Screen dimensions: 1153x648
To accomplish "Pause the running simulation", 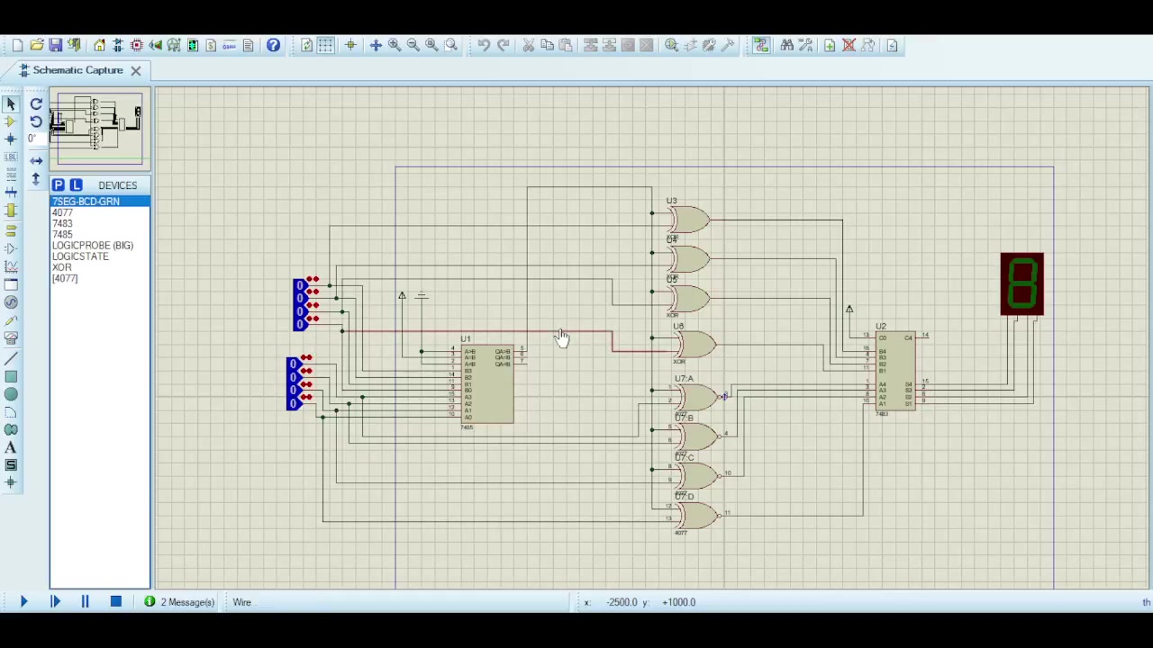I will [x=85, y=602].
